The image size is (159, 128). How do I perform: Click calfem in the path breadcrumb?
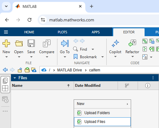(x=95, y=70)
